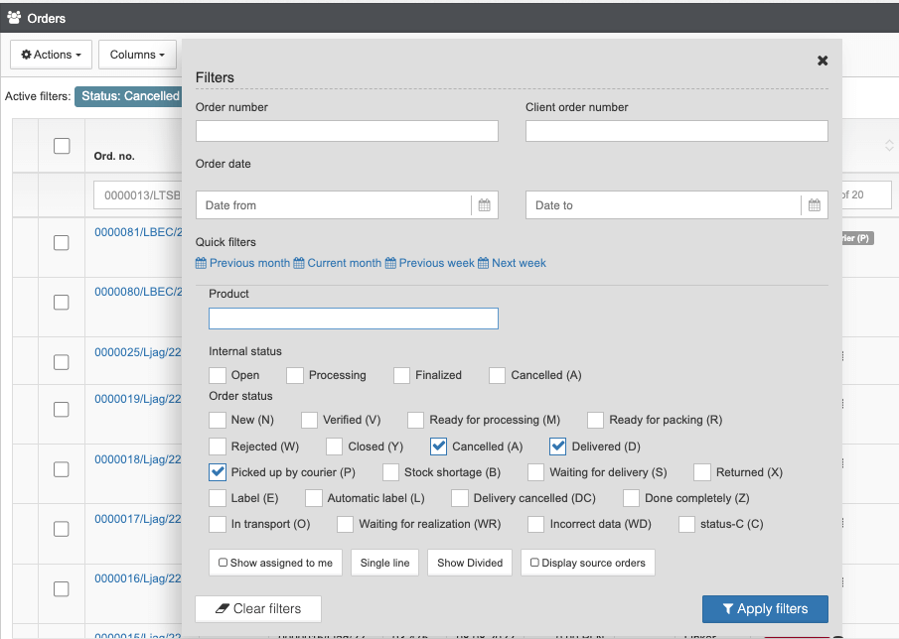Check Ready for packing (R)

[x=595, y=421]
